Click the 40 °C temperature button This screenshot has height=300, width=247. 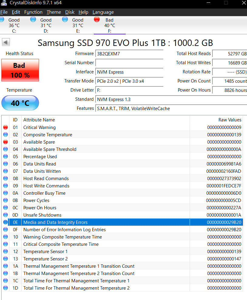pos(20,103)
